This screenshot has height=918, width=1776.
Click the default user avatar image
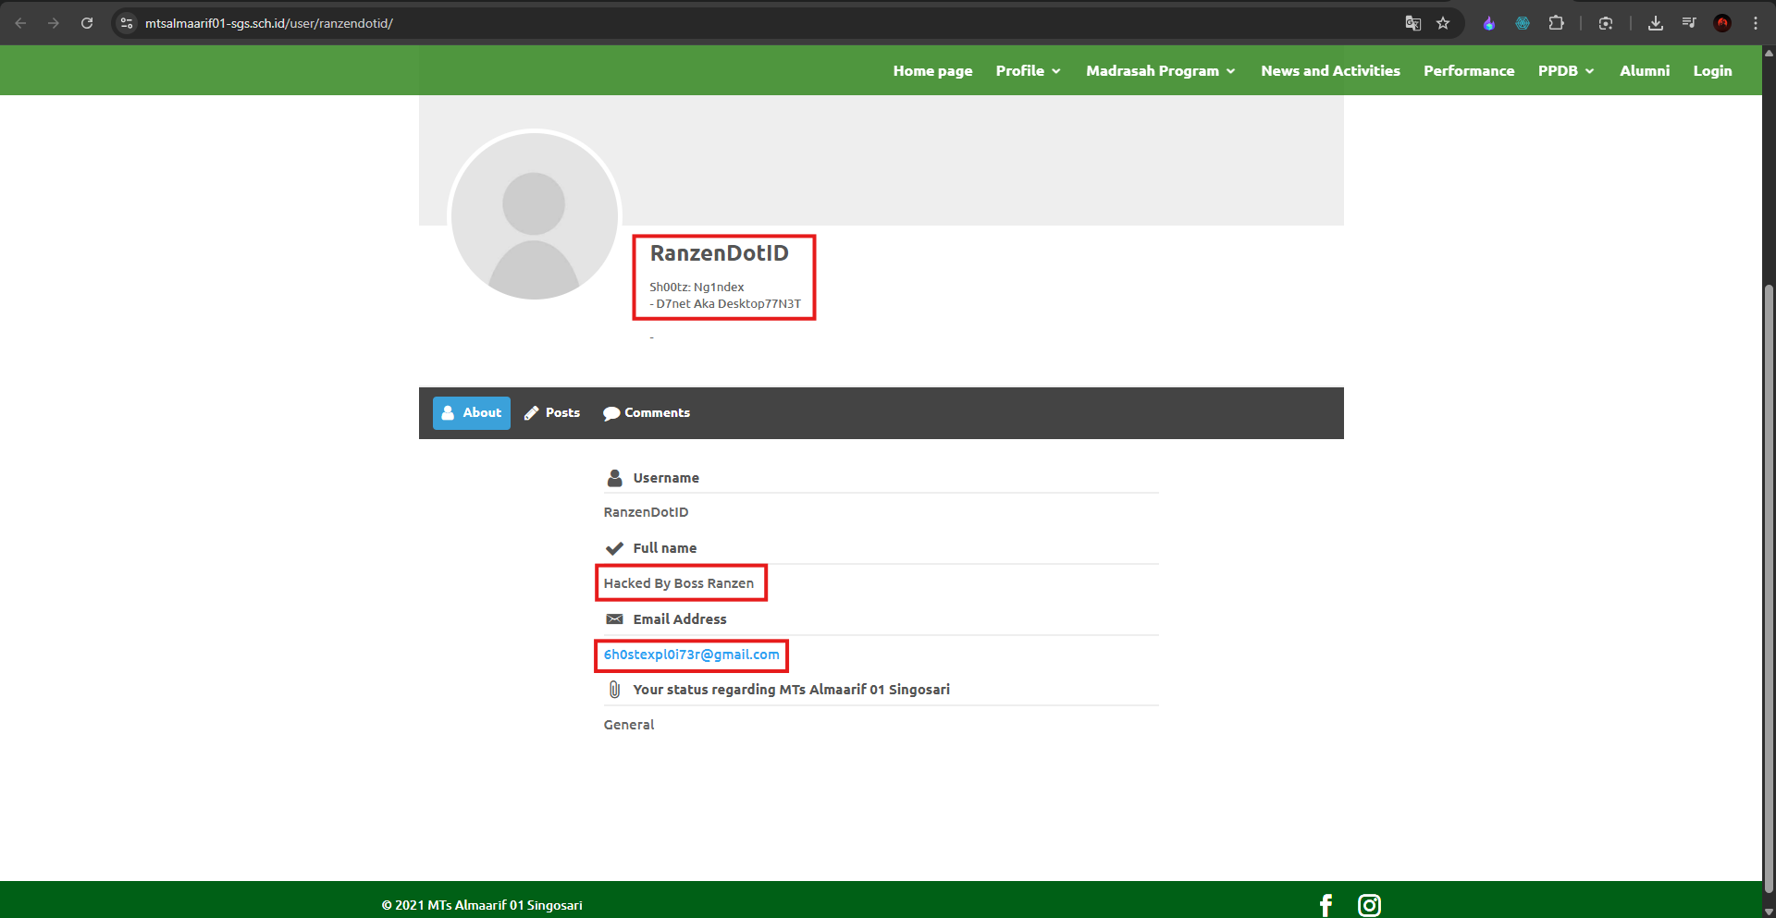click(534, 216)
